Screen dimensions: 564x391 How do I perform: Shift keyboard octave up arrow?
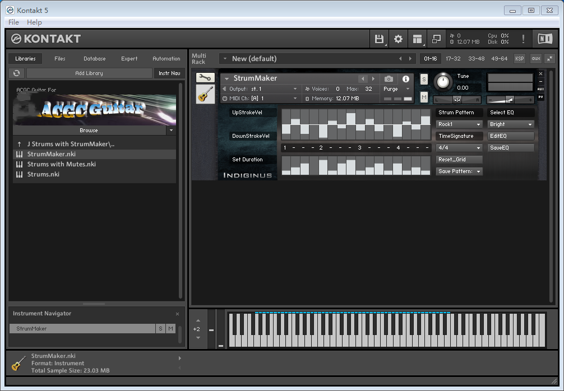(x=198, y=320)
